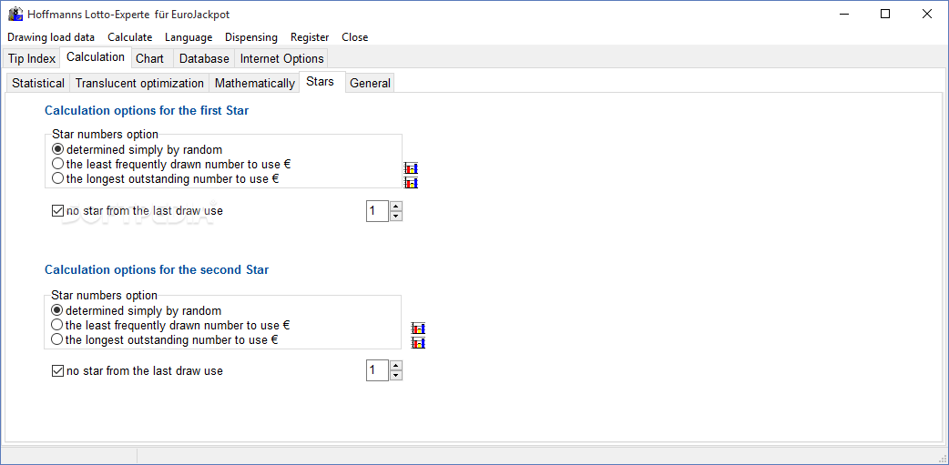Image resolution: width=949 pixels, height=465 pixels.
Task: Toggle second star 'no star from last draw' checkbox
Action: 58,370
